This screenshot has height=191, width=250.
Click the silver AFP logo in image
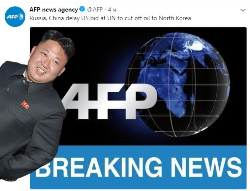point(110,101)
